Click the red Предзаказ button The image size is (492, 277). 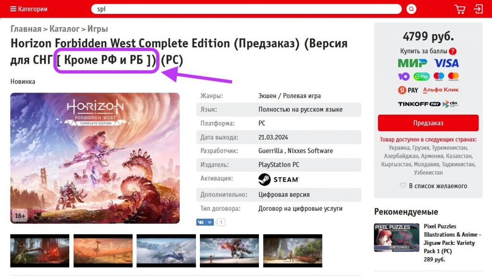(x=428, y=123)
